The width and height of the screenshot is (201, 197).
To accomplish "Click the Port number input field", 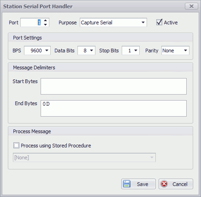I will coord(32,23).
